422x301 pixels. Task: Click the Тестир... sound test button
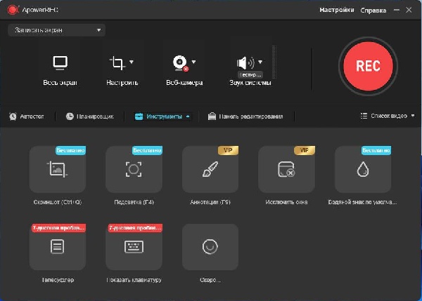250,74
